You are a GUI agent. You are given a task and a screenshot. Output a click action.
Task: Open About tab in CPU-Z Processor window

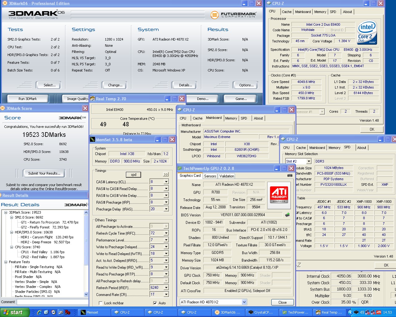pos(347,12)
